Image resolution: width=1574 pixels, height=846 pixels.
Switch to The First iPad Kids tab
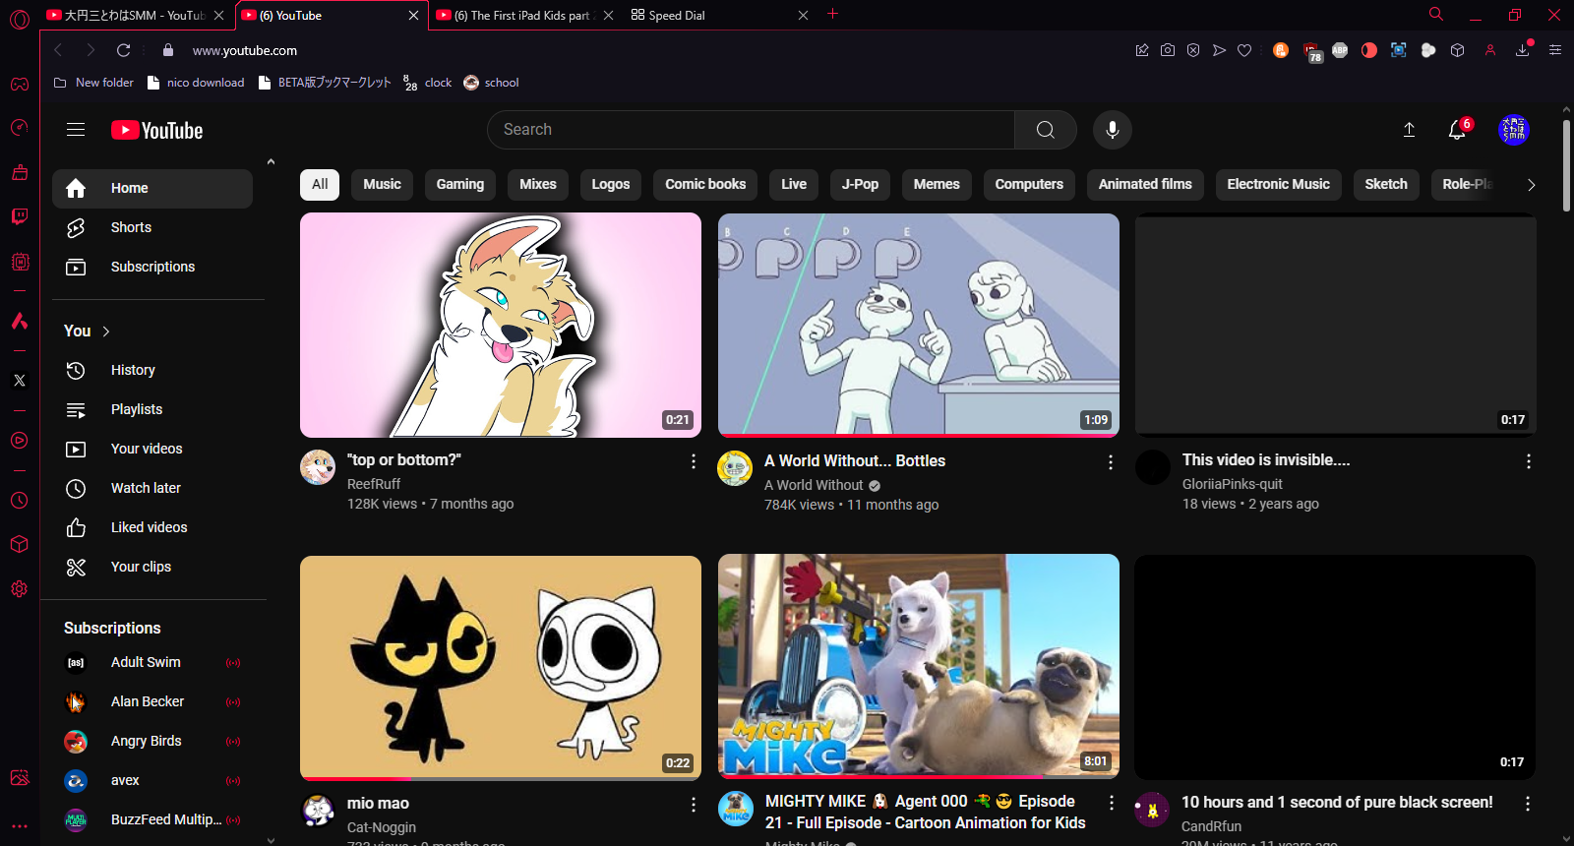(525, 15)
